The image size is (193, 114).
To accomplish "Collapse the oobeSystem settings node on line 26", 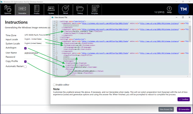I will (57, 39).
